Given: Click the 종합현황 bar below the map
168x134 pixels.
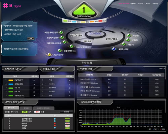Looking at the screenshot, I should tap(87, 63).
